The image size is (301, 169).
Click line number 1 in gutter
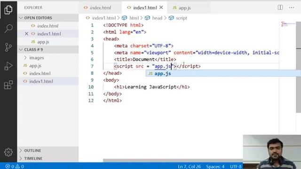92,25
